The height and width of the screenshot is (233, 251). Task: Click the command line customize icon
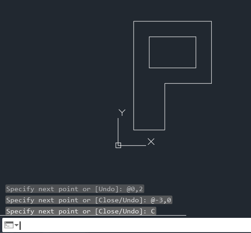pos(9,225)
